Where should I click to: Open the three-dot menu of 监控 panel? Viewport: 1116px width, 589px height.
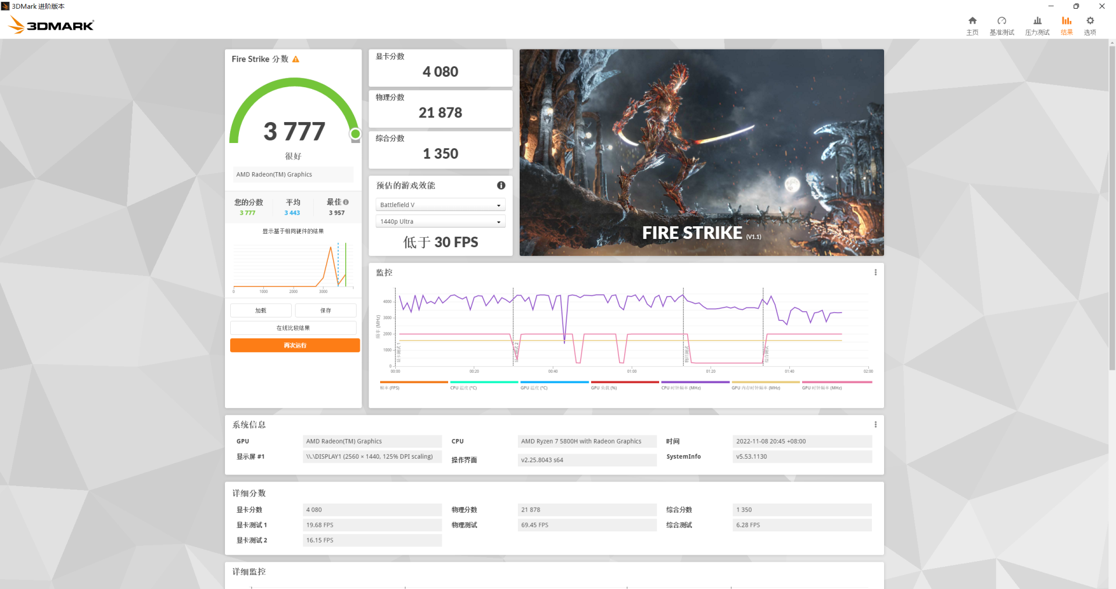pyautogui.click(x=875, y=273)
